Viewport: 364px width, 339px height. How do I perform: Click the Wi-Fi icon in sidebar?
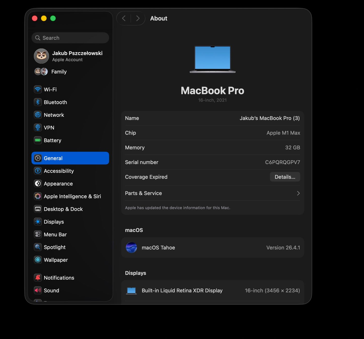point(38,89)
